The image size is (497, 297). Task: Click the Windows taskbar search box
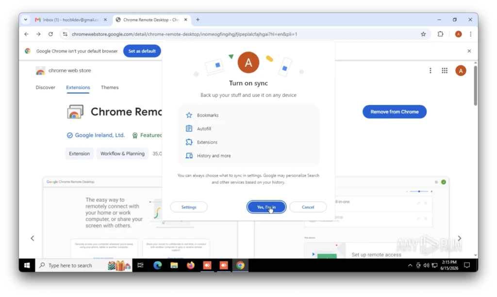pos(84,265)
